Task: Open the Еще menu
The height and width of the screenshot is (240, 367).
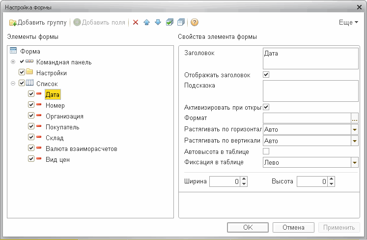Action: click(348, 23)
